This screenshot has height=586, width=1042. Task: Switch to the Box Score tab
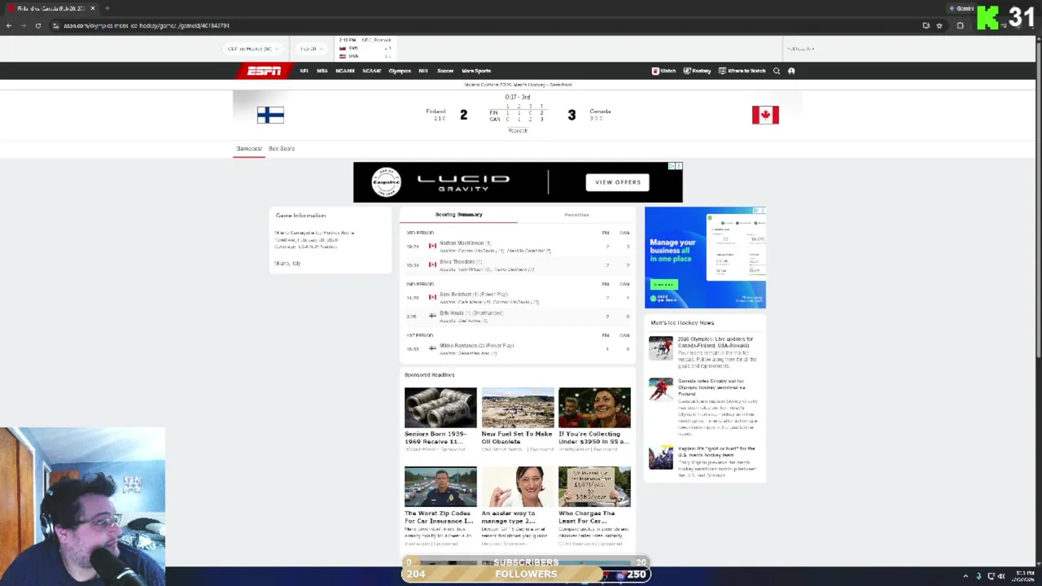pos(282,149)
